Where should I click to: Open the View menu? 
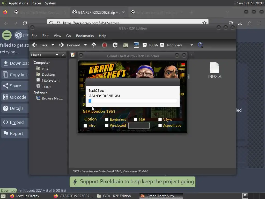click(57, 36)
